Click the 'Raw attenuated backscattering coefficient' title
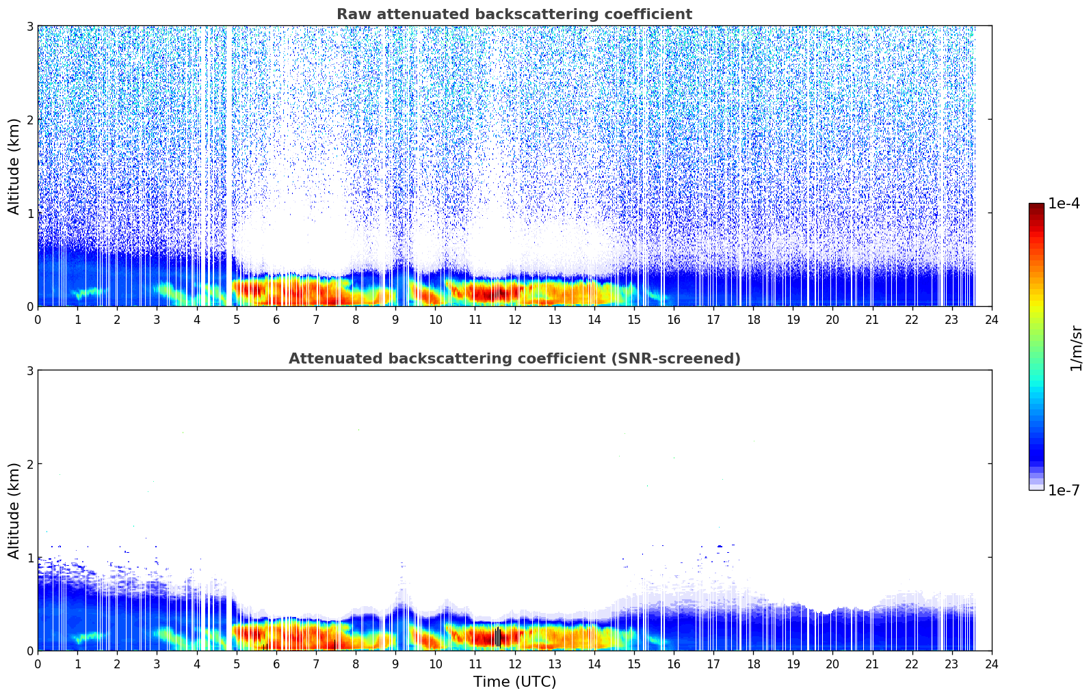Screen dimensions: 1091x697 514,14
